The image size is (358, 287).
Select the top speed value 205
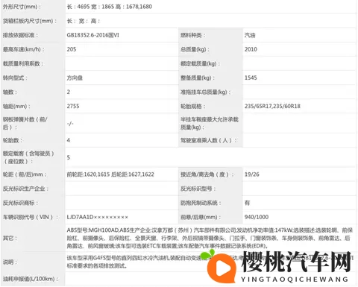(72, 49)
